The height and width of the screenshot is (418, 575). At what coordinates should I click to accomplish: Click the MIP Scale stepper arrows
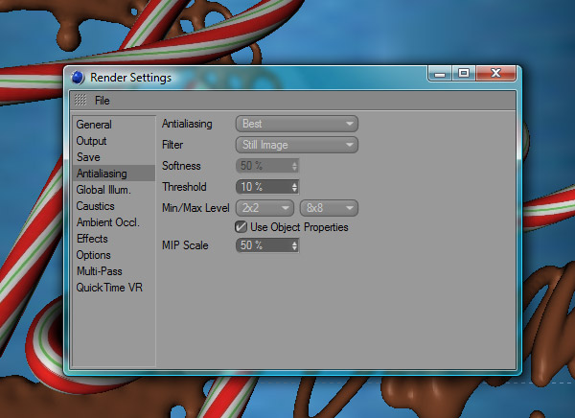pos(295,245)
